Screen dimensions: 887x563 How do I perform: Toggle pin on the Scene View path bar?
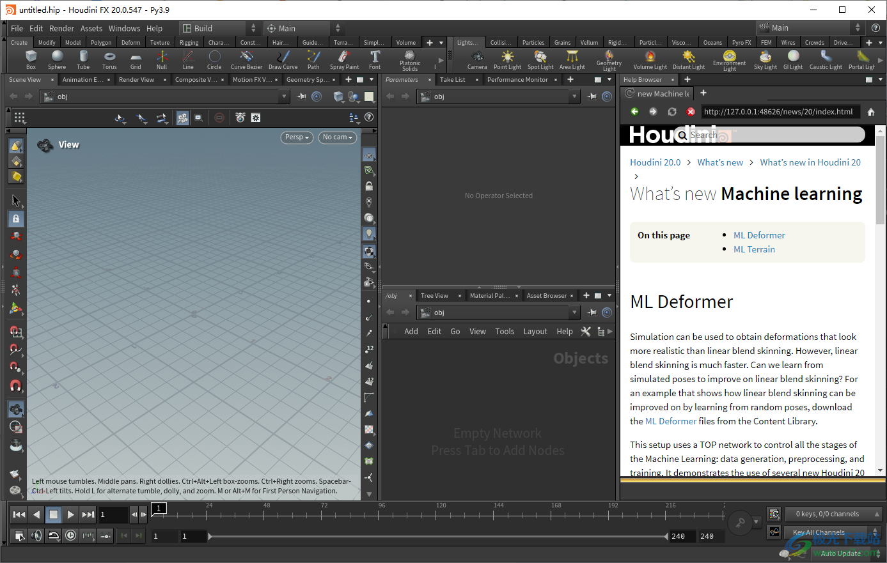pyautogui.click(x=302, y=96)
